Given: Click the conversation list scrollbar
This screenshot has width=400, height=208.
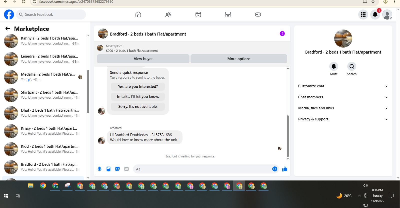Looking at the screenshot, I should click(x=88, y=92).
